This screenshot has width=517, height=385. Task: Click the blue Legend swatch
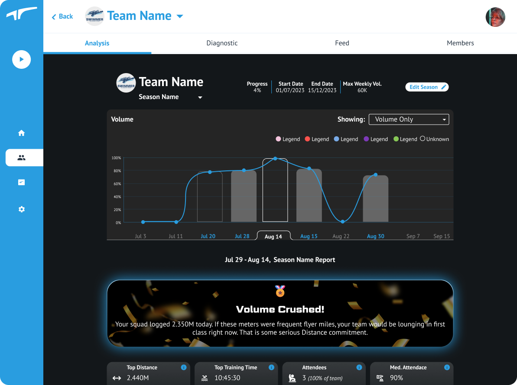tap(336, 139)
